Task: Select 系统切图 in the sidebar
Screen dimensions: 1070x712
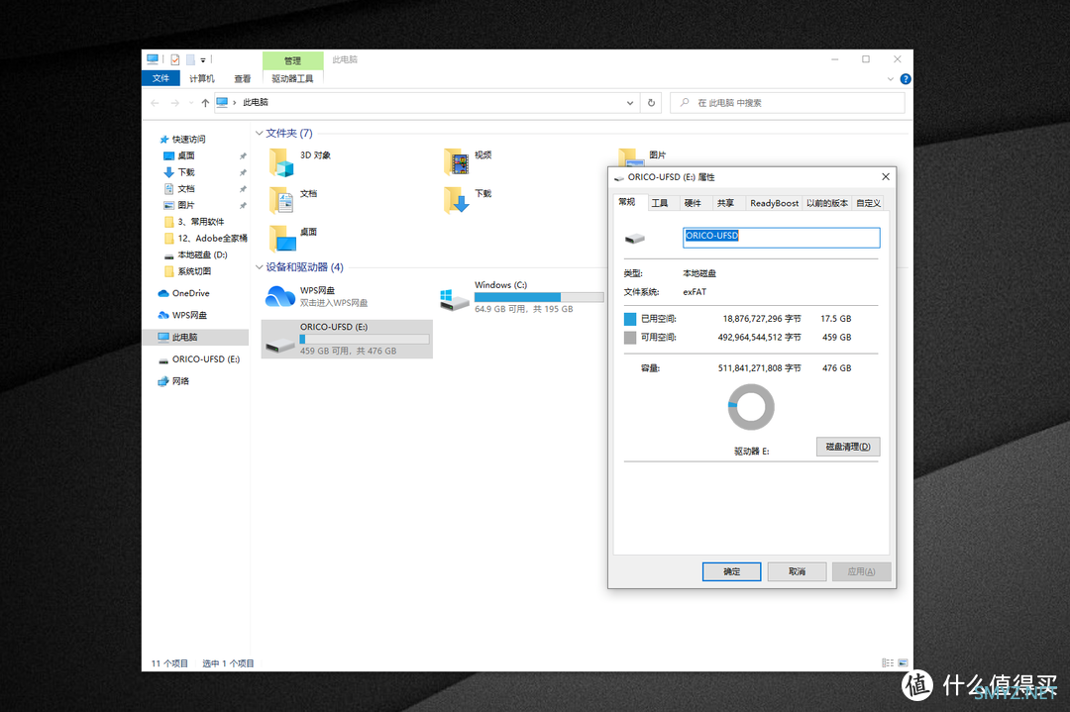Action: tap(194, 271)
